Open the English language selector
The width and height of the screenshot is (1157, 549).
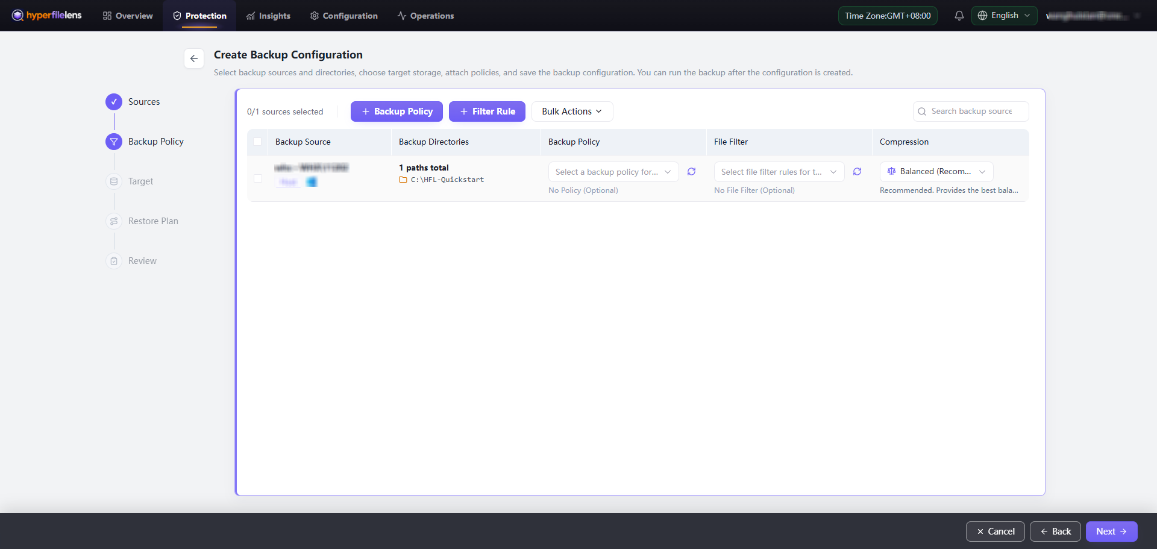1004,16
